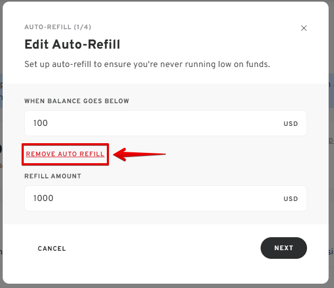334x288 pixels.
Task: Click the Remove Auto Refill link
Action: (x=65, y=154)
